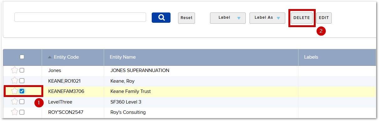The image size is (379, 121).
Task: Open the Keane Family Trust entity name
Action: tap(131, 91)
